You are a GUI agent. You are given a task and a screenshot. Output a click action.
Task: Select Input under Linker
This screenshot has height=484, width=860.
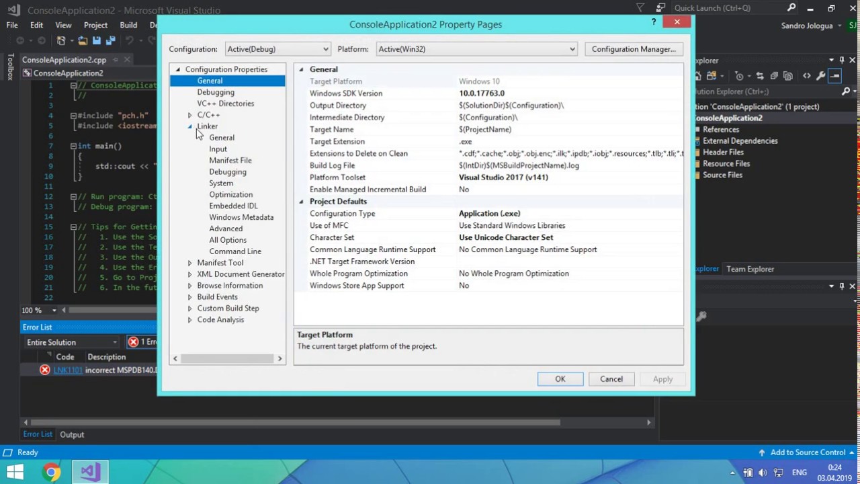(218, 149)
